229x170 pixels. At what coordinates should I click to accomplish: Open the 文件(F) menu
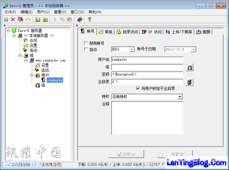click(10, 12)
